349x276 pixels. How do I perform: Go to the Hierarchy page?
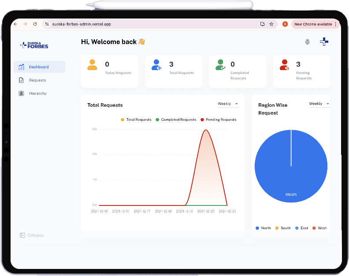(x=37, y=93)
